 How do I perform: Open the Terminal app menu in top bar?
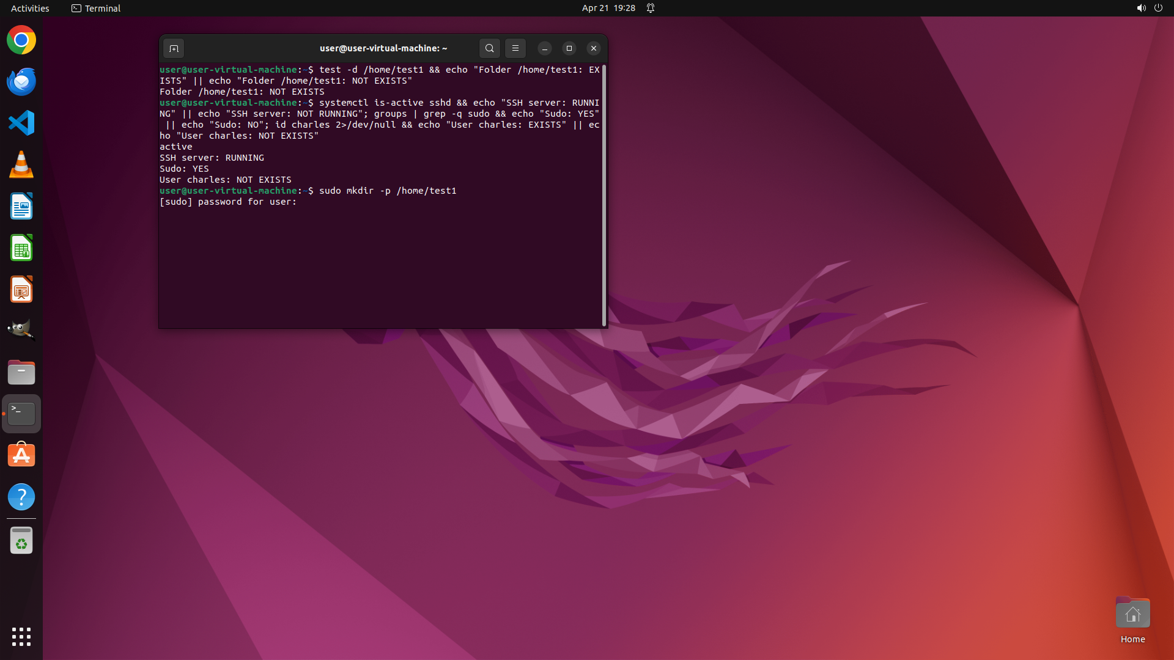[x=96, y=8]
